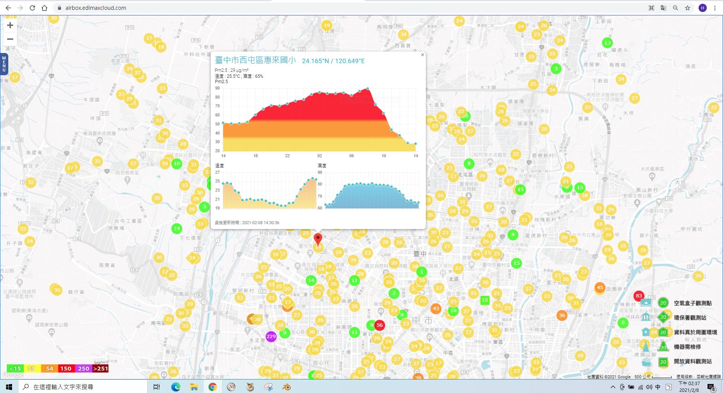Click the green <15 color scale swatch
Screen dimensions: 723x393
click(x=15, y=369)
